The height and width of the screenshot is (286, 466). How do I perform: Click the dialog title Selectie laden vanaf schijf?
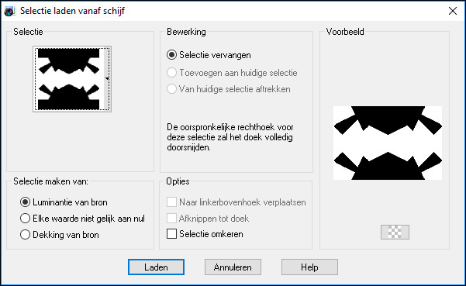[x=72, y=11]
